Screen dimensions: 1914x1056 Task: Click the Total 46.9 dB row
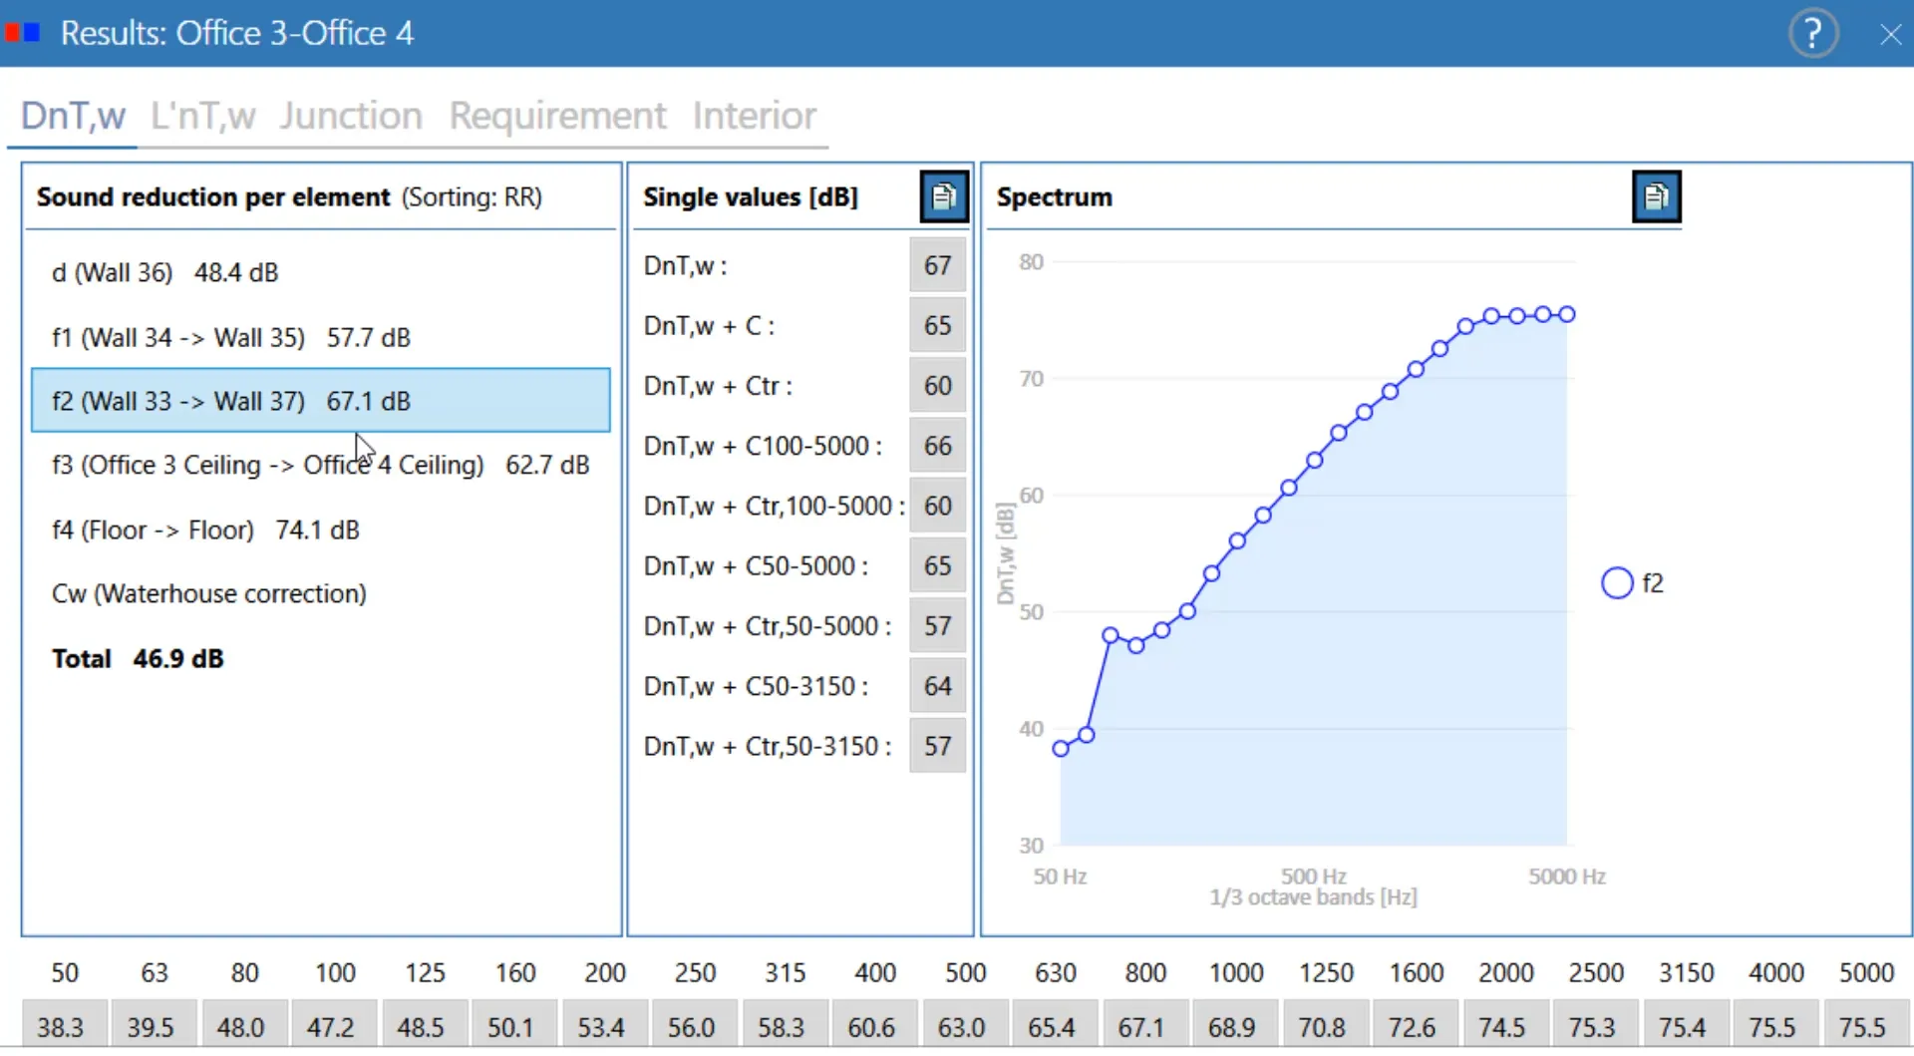[138, 659]
